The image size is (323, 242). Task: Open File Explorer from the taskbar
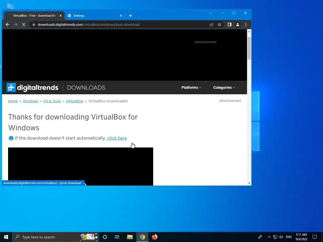click(130, 237)
